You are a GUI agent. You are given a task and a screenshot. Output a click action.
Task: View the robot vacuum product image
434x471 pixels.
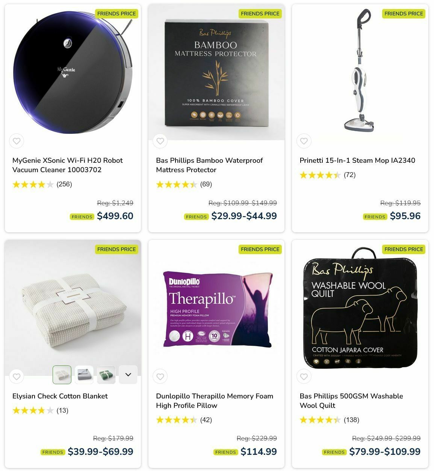[73, 72]
